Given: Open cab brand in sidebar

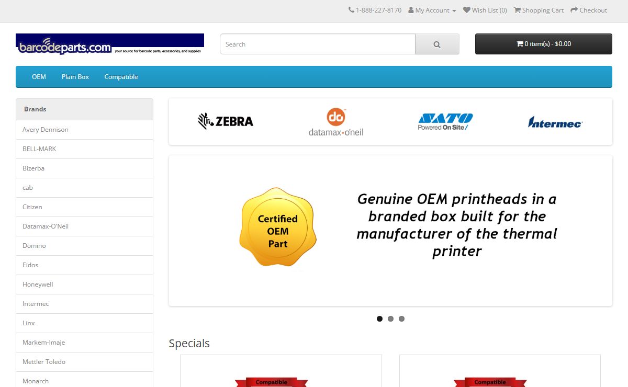Looking at the screenshot, I should 84,188.
